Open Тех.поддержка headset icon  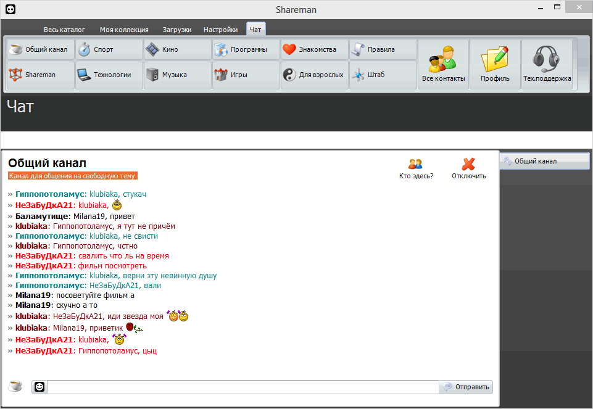[x=547, y=64]
